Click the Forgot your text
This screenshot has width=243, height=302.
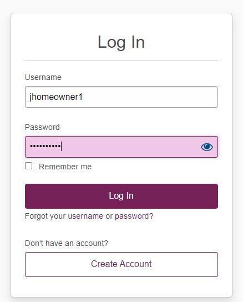point(45,216)
